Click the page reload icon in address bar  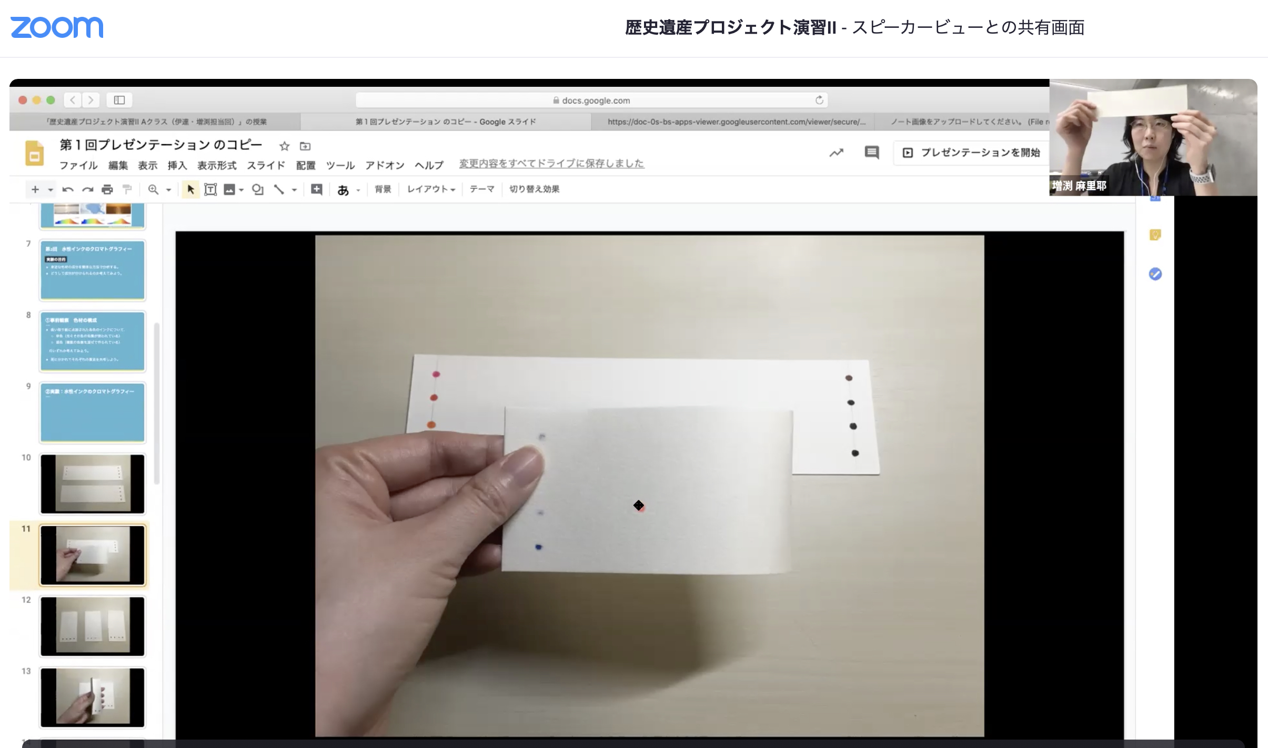point(819,100)
